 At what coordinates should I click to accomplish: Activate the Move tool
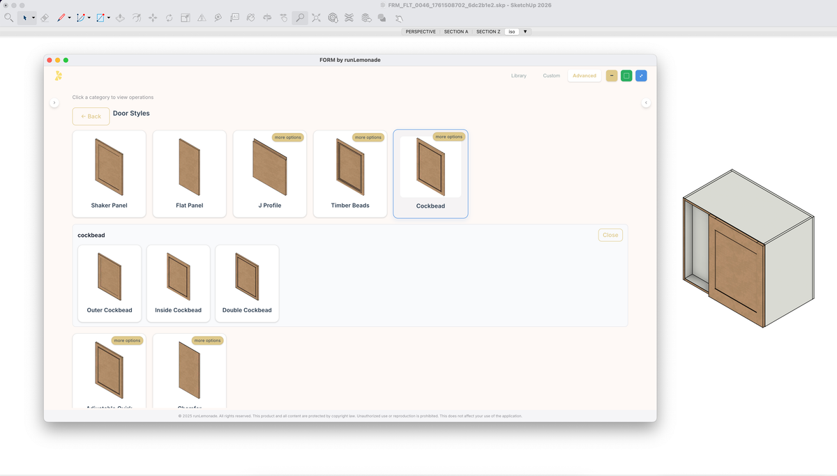coord(153,17)
